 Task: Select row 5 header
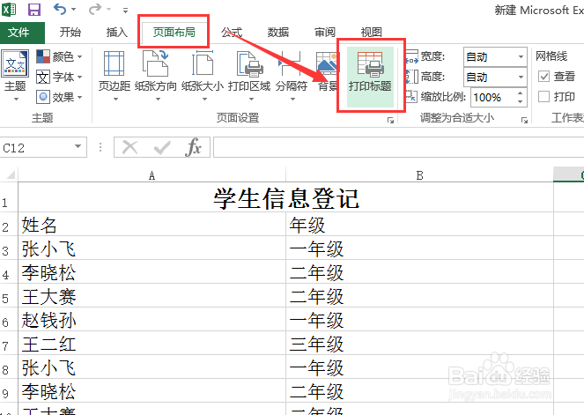[x=9, y=295]
